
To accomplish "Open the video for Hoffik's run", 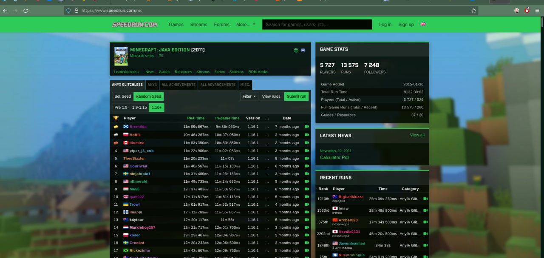I will (307, 135).
